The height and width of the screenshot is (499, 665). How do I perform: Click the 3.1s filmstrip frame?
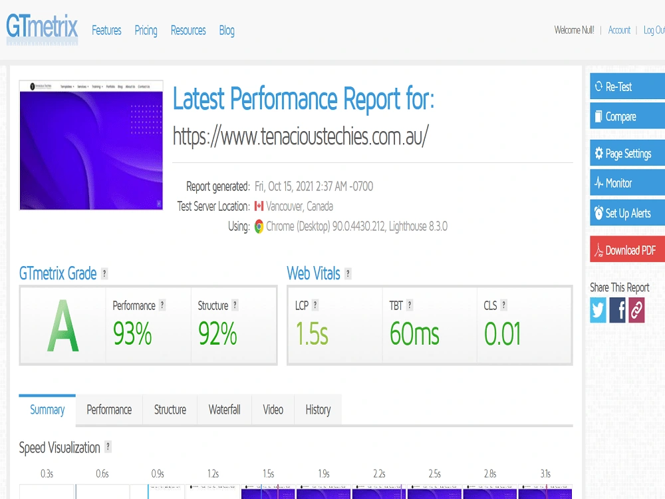[545, 492]
